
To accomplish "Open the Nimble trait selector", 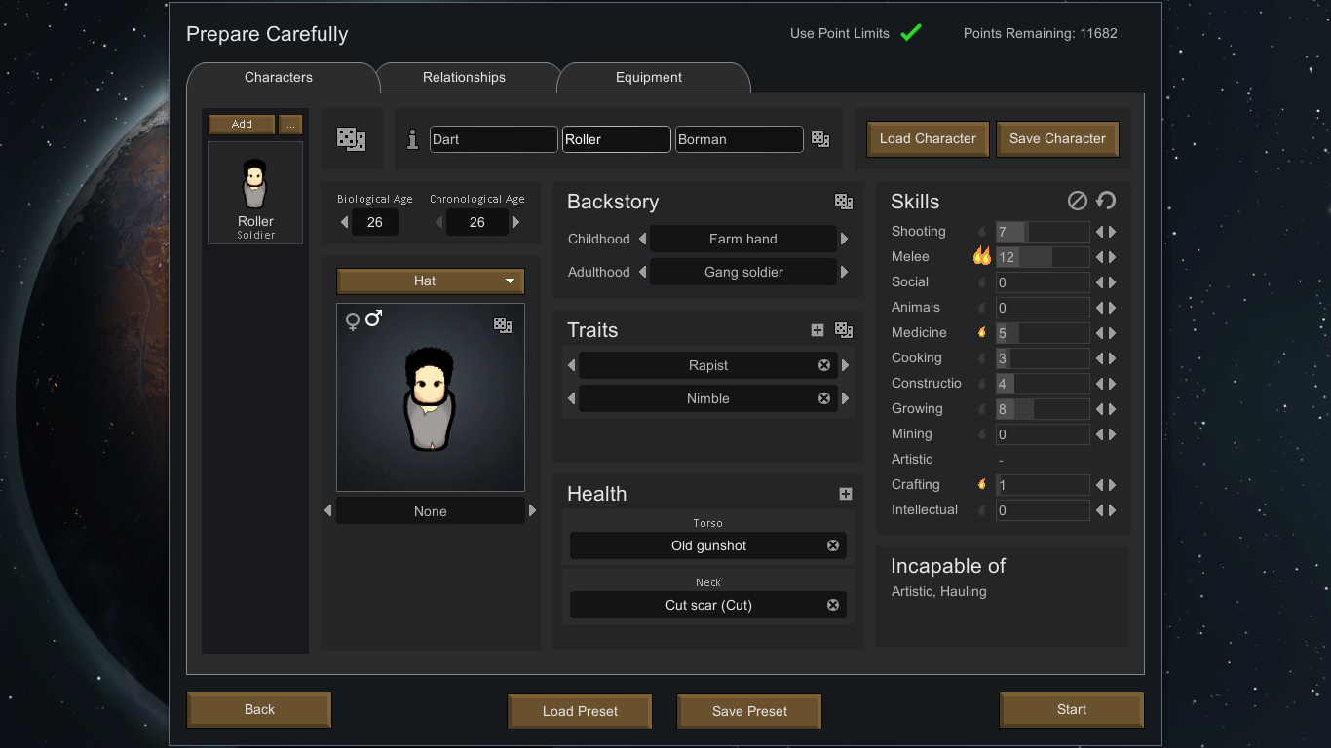I will 708,398.
